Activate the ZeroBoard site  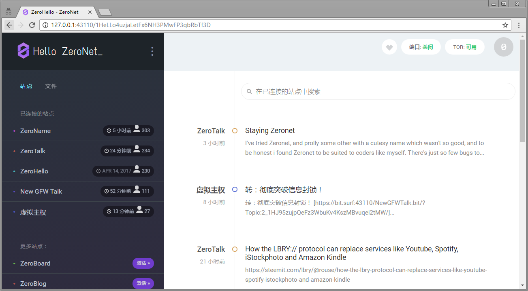coord(143,263)
